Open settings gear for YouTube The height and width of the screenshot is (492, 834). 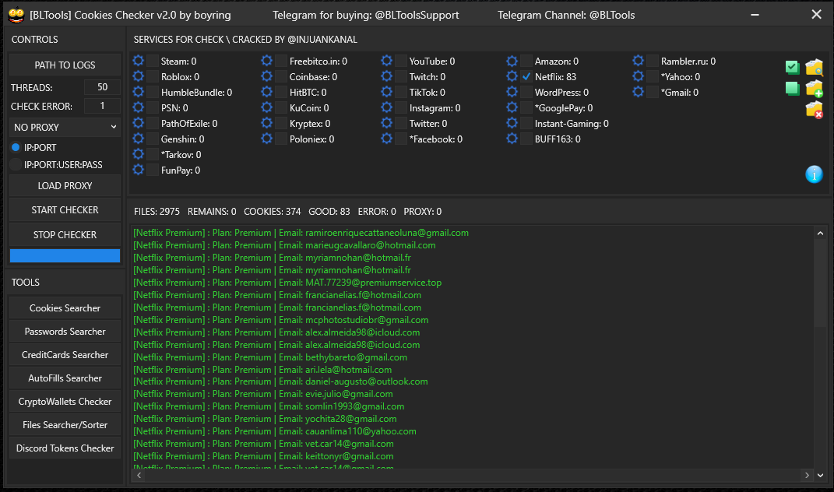coord(387,61)
